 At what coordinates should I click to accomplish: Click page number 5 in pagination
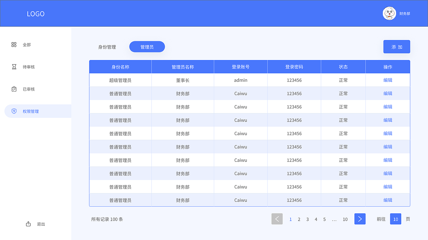point(324,219)
